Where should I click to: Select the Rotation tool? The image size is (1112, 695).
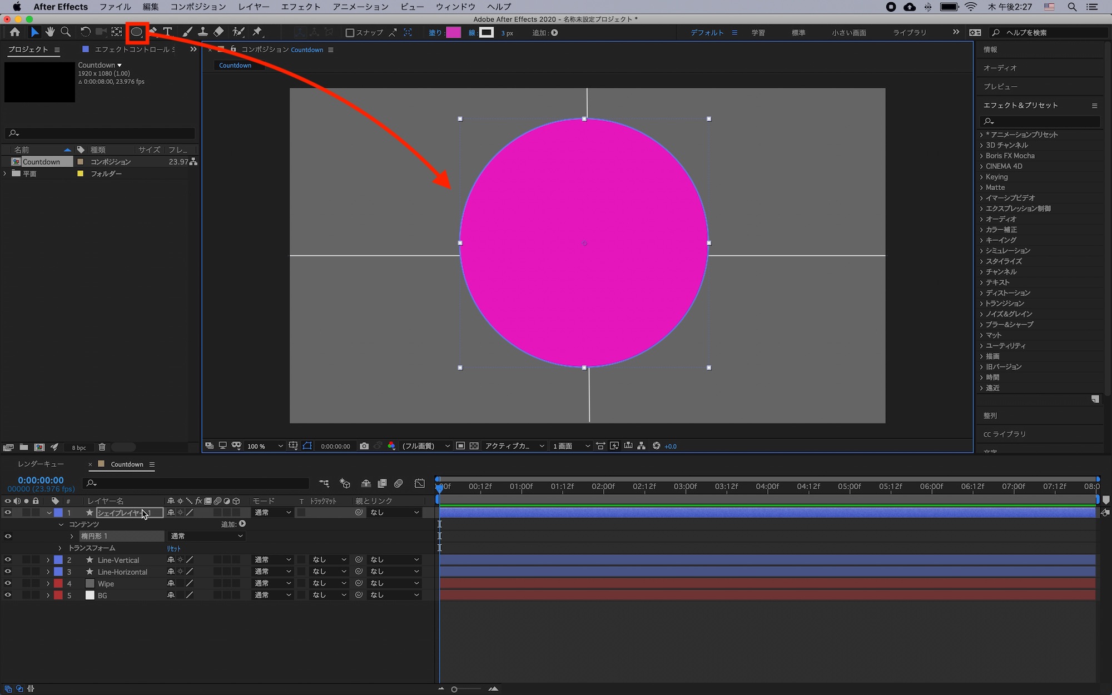[x=85, y=32]
